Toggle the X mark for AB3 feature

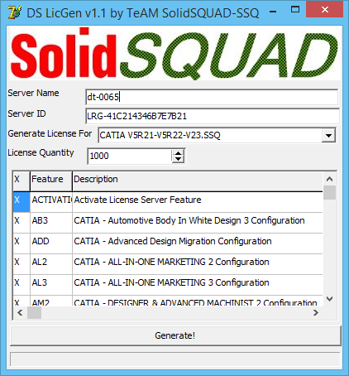point(22,223)
